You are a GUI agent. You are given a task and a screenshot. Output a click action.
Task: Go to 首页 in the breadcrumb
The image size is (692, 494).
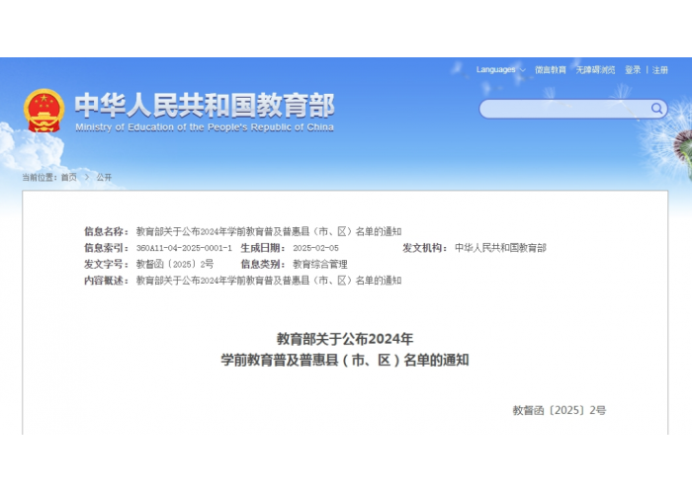tap(69, 177)
